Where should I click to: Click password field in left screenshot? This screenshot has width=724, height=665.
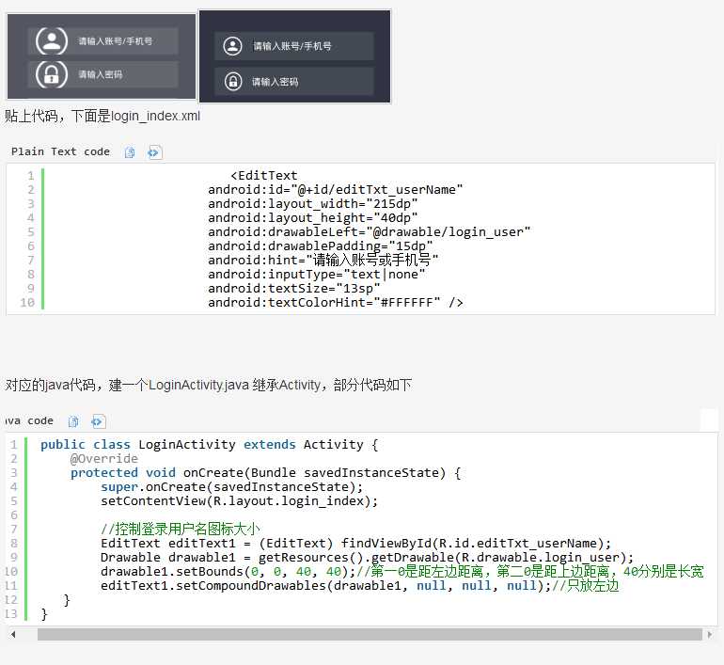pos(103,74)
